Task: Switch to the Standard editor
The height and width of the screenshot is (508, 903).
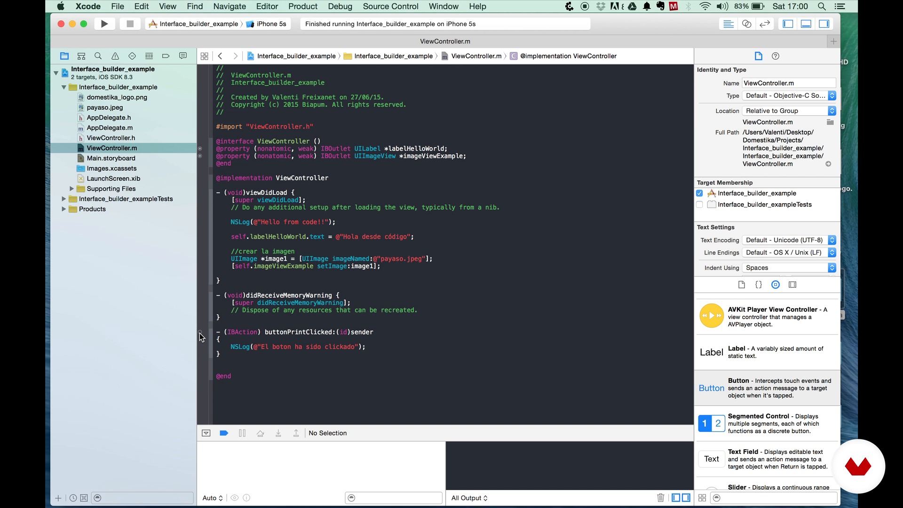Action: point(729,24)
